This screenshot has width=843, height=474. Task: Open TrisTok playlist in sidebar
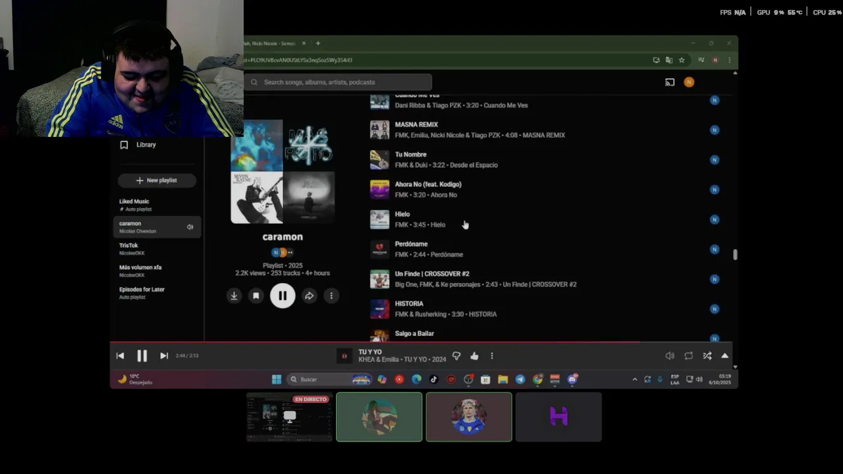(157, 249)
